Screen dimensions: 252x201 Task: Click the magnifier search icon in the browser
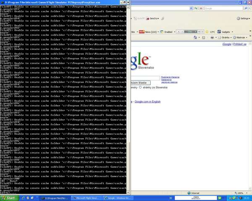tap(246, 8)
